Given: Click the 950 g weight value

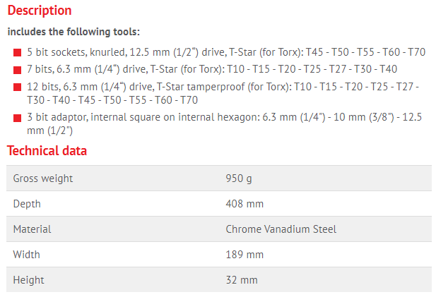Looking at the screenshot, I should tap(239, 178).
